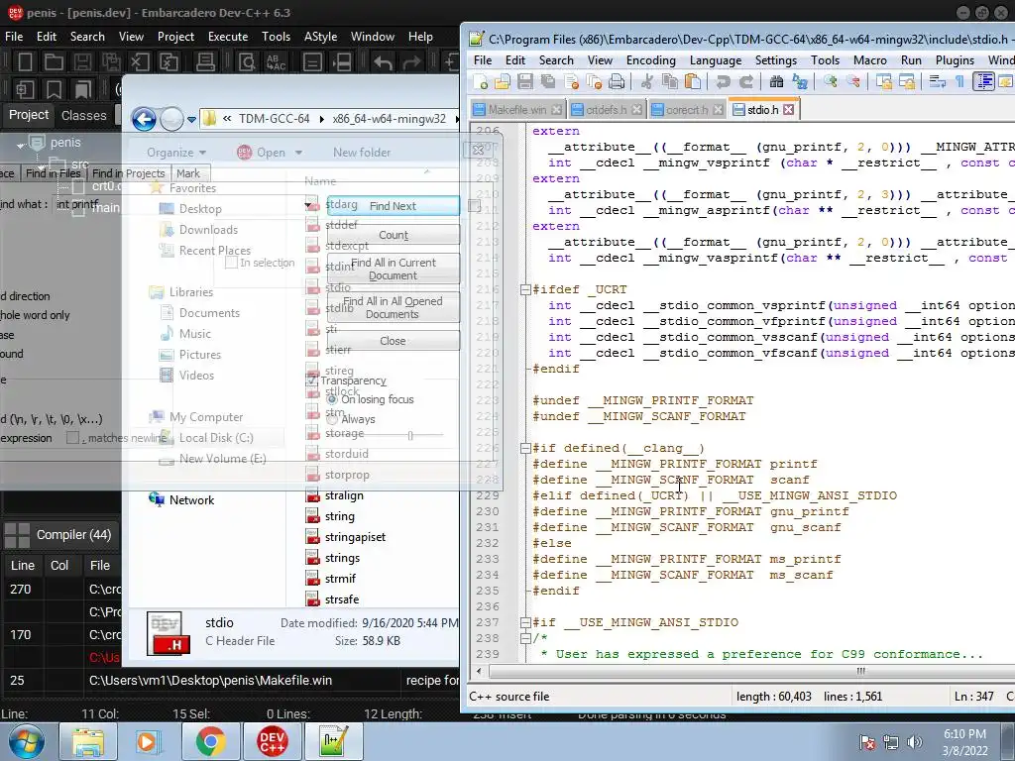The image size is (1015, 761).
Task: Click Print icon in Notepad++ toolbar
Action: pyautogui.click(x=617, y=81)
